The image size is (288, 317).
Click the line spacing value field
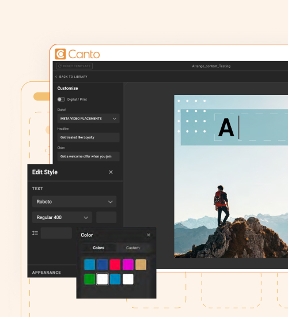coord(56,233)
